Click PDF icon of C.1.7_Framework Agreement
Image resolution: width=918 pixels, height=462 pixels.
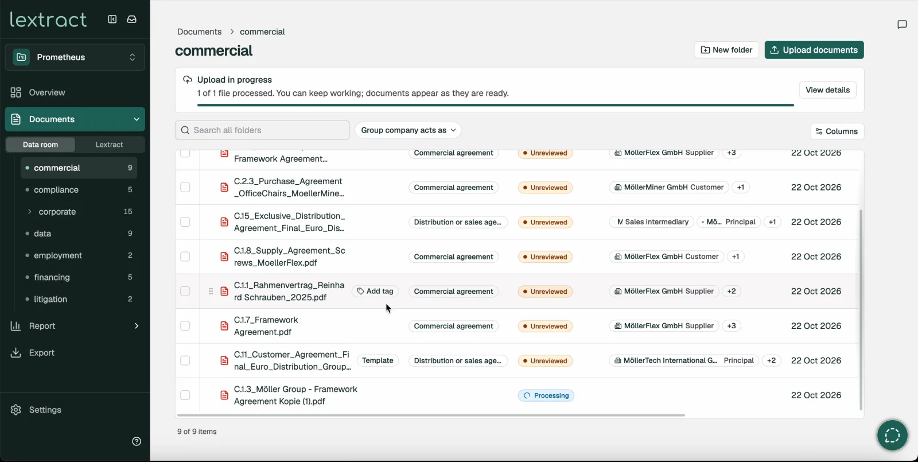[224, 326]
